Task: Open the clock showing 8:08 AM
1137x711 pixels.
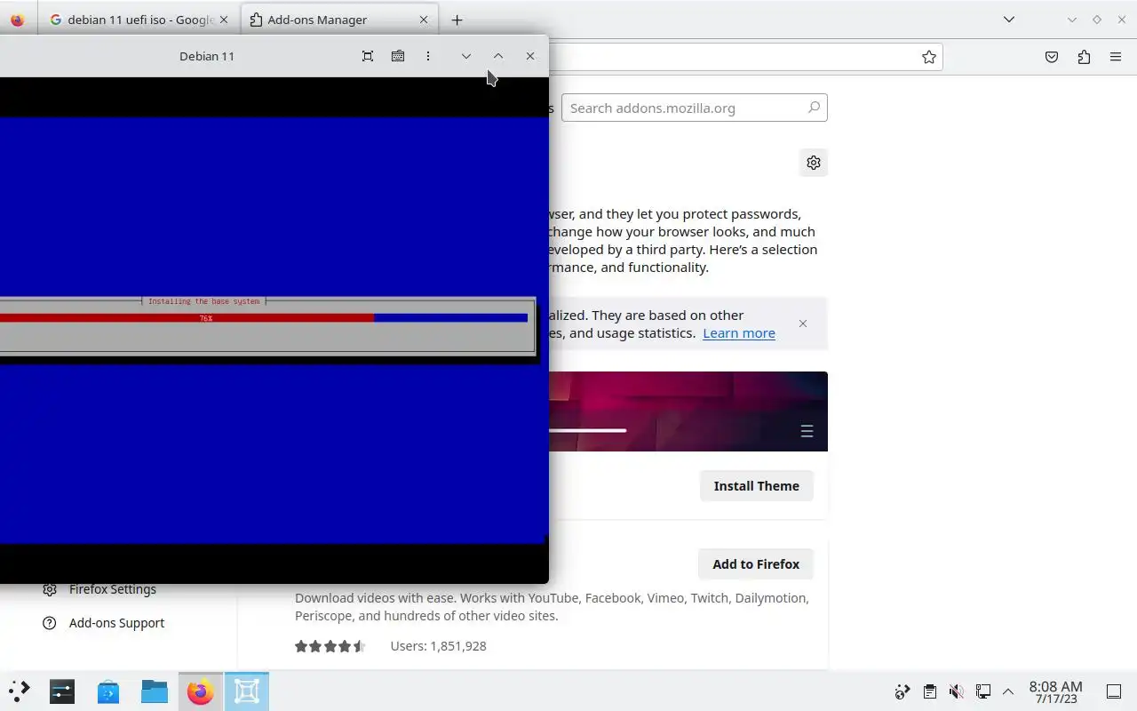Action: pos(1055,691)
